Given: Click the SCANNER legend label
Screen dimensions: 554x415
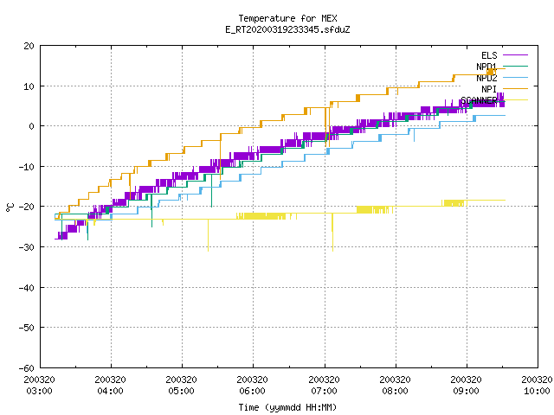Looking at the screenshot, I should click(479, 100).
